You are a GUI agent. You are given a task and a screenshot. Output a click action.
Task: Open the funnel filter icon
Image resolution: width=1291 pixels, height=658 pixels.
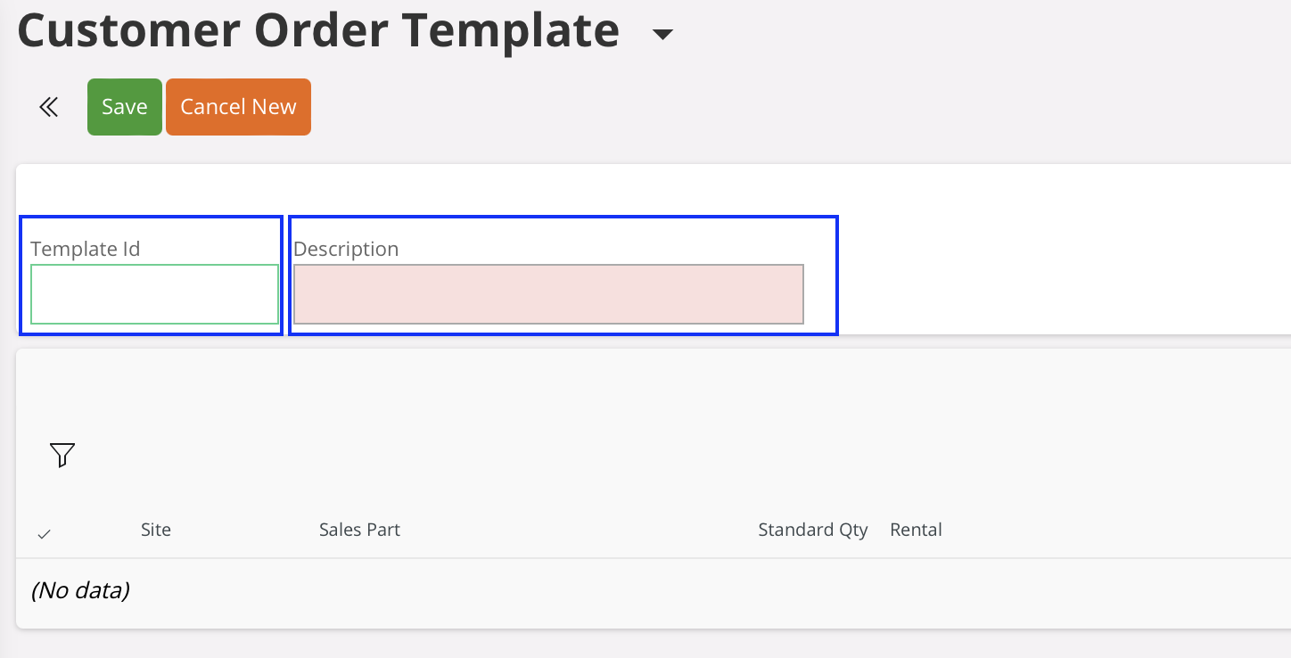tap(62, 455)
